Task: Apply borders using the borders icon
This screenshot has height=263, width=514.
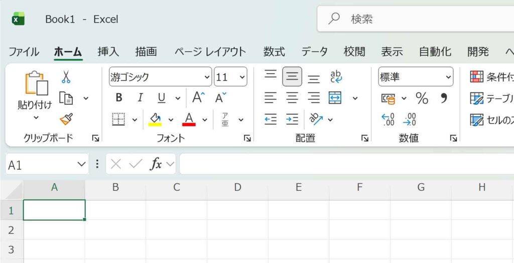Action: (118, 119)
